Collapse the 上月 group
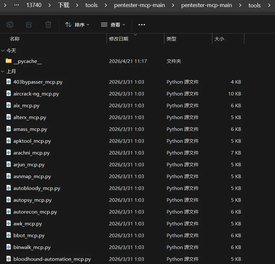 pyautogui.click(x=3, y=71)
